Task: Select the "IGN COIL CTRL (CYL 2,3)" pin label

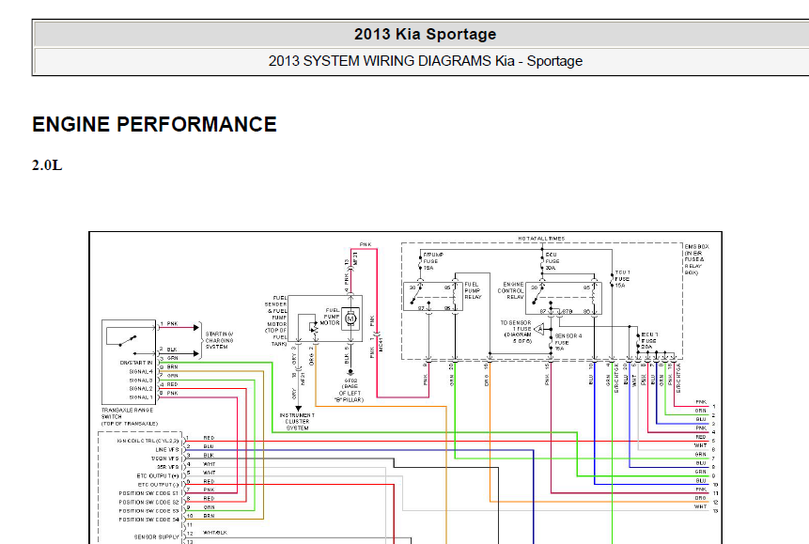Action: click(148, 441)
